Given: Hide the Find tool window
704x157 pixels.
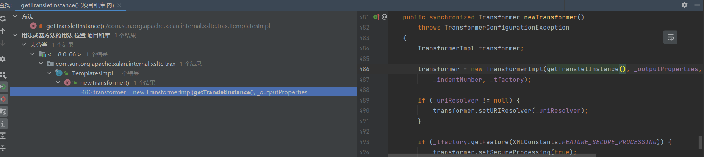Looking at the screenshot, I should pyautogui.click(x=697, y=5).
